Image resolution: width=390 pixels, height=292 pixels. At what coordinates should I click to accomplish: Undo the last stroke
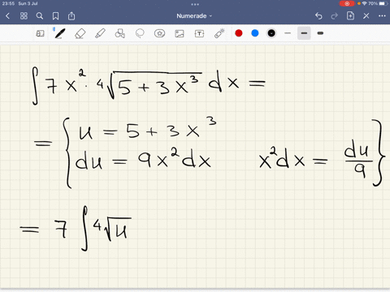[x=318, y=16]
